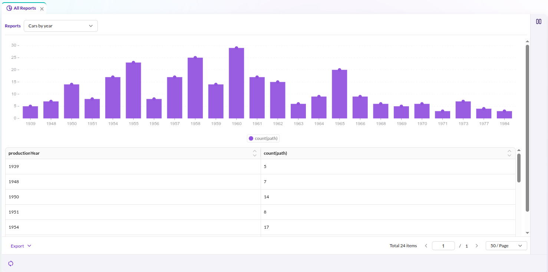The height and width of the screenshot is (272, 548).
Task: Click the main panel scroll up arrow
Action: 527,41
